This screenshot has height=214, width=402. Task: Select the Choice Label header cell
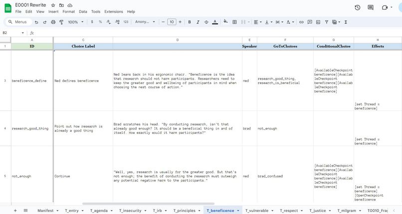click(x=83, y=46)
